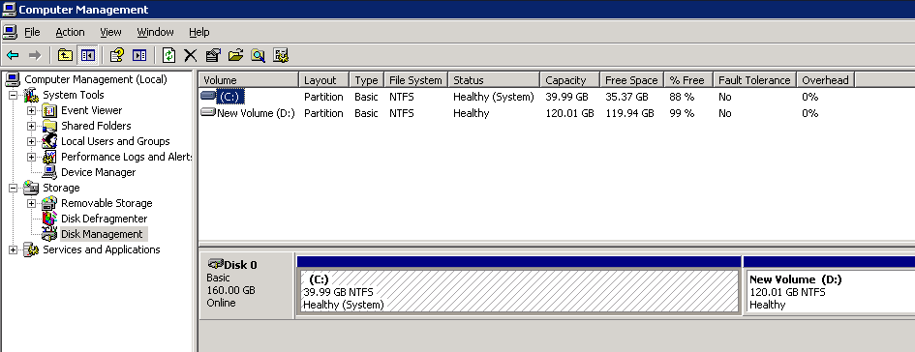Click the Services and Applications icon
The image size is (915, 352).
(31, 250)
